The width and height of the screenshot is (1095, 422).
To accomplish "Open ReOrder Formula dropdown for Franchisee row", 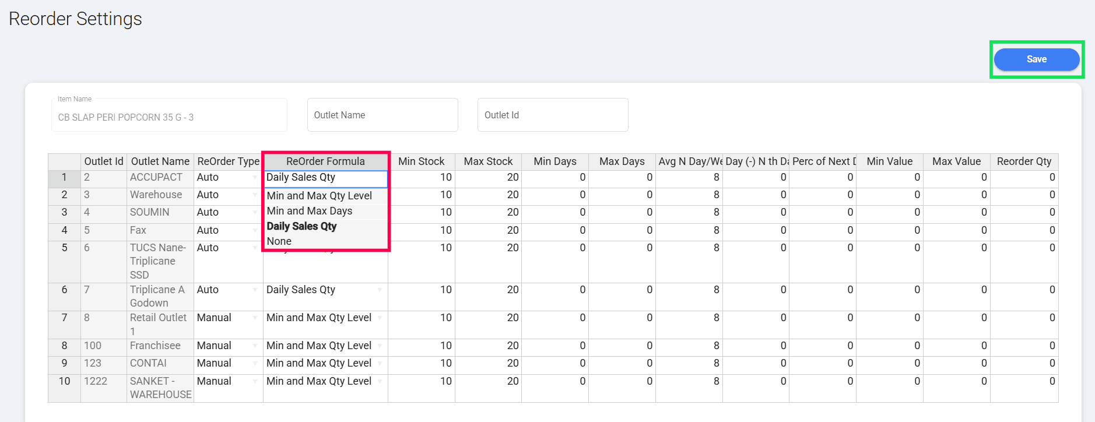I will (380, 346).
